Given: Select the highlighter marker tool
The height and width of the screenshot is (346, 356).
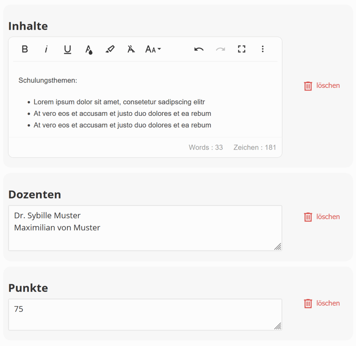Looking at the screenshot, I should [x=110, y=49].
